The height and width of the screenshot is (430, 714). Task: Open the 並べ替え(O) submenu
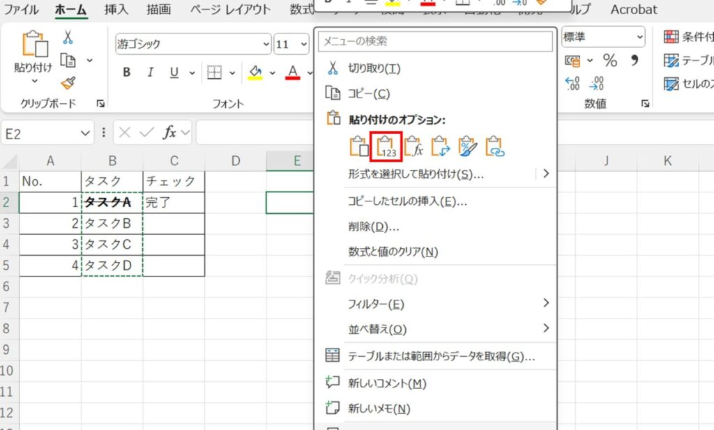click(x=435, y=328)
